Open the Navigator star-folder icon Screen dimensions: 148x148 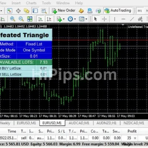27,11
